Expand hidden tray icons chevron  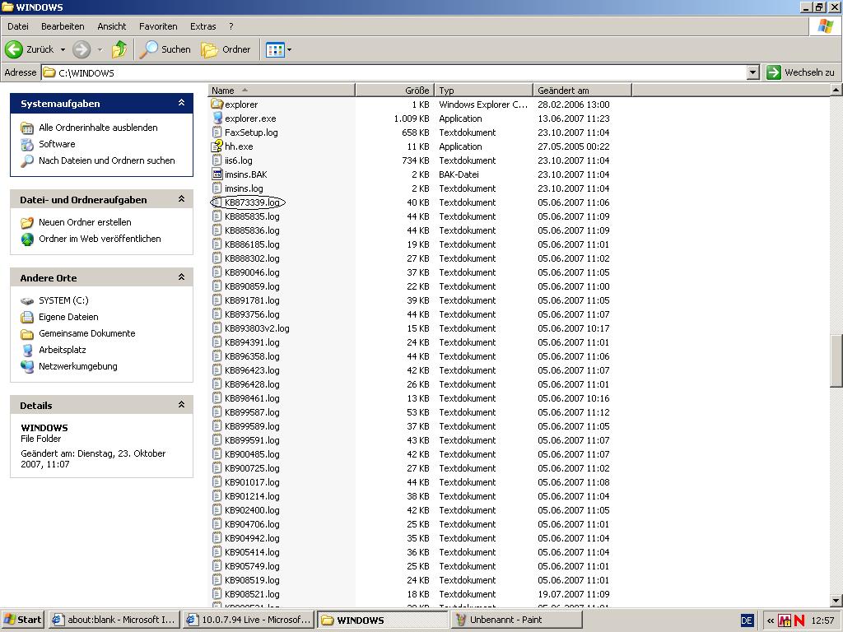(x=770, y=620)
